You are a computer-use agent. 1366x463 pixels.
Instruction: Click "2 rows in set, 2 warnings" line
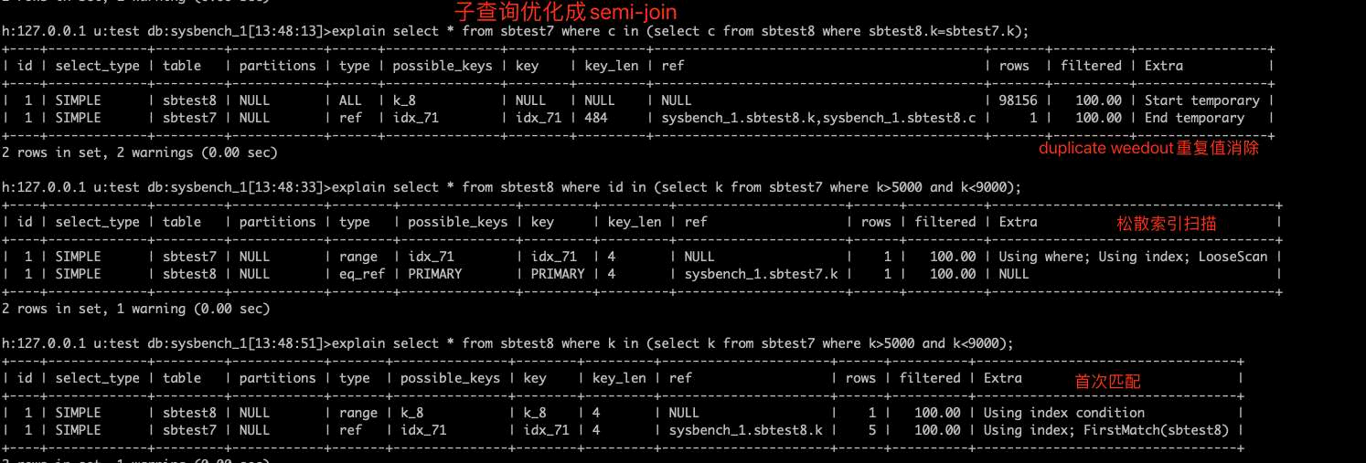139,153
